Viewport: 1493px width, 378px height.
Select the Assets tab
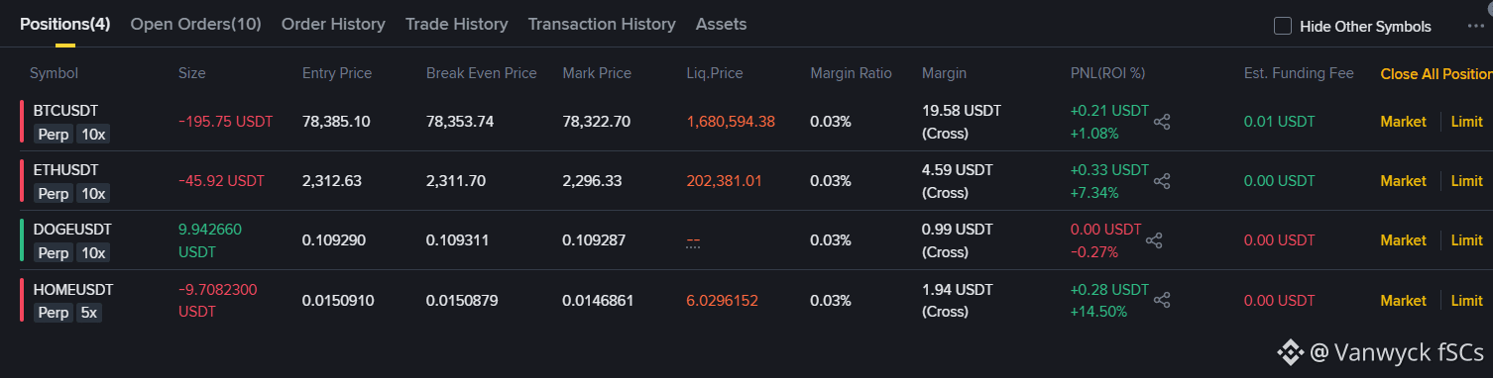(x=721, y=24)
